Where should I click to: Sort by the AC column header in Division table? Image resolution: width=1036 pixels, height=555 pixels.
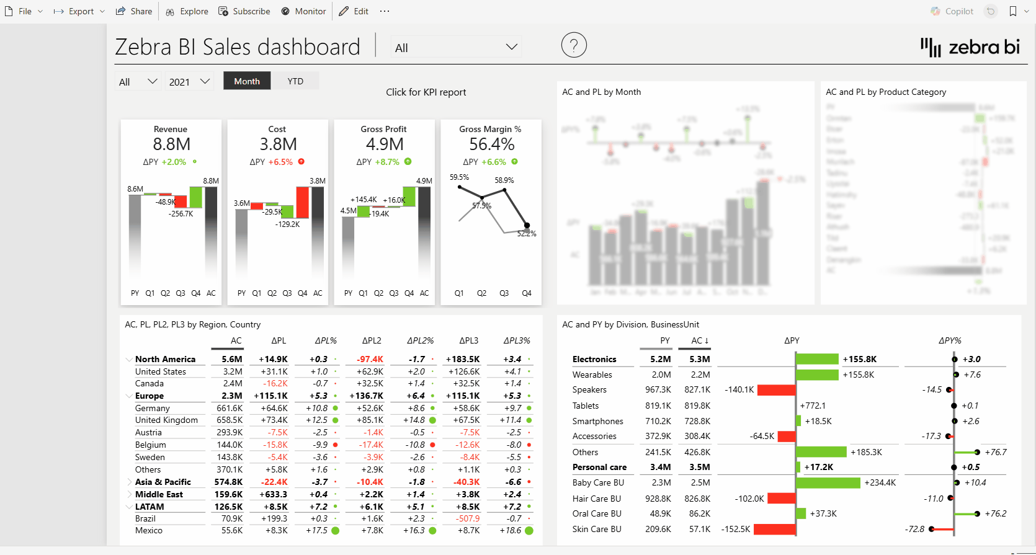699,340
